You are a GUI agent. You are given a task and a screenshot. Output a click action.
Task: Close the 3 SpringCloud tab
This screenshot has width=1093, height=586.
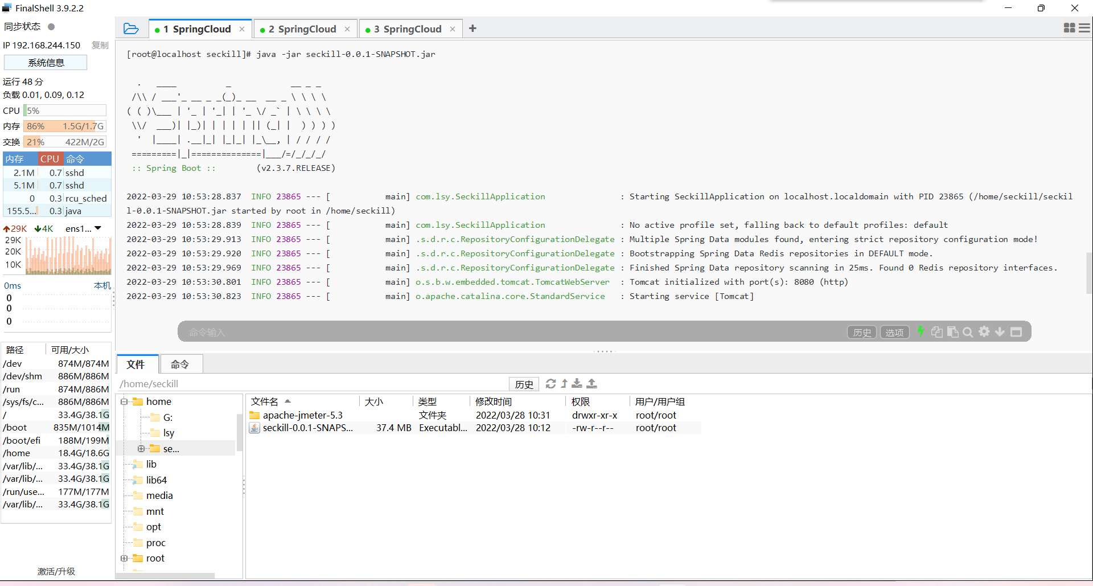point(453,29)
